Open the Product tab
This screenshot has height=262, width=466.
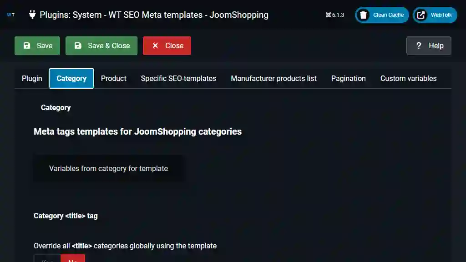pyautogui.click(x=113, y=78)
